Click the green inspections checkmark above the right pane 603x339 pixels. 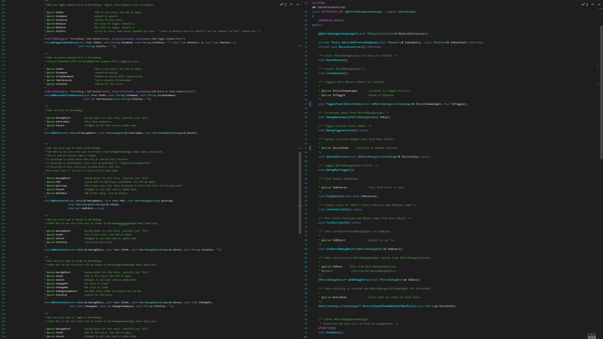click(x=583, y=5)
